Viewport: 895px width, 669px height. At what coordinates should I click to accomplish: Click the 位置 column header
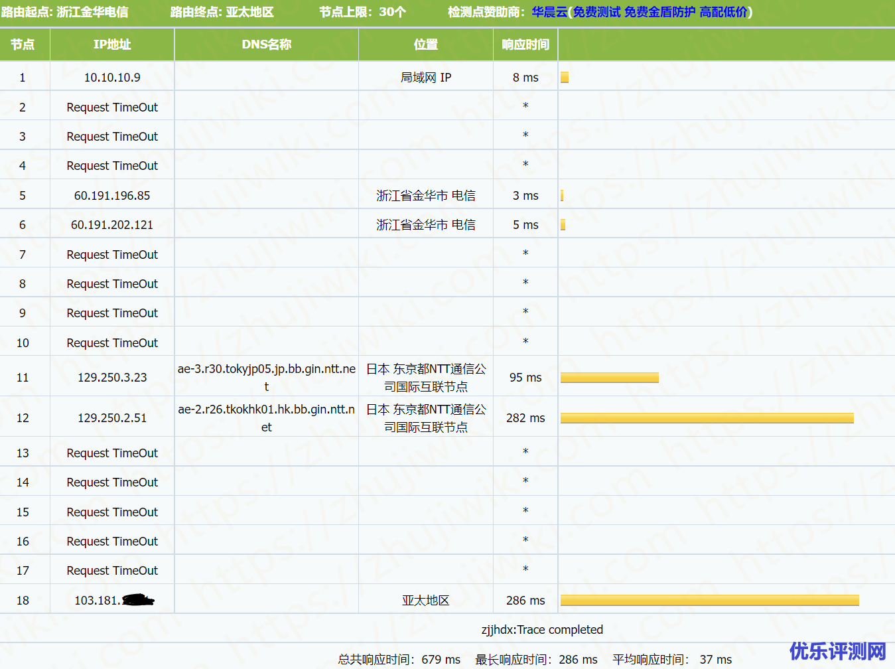point(425,44)
